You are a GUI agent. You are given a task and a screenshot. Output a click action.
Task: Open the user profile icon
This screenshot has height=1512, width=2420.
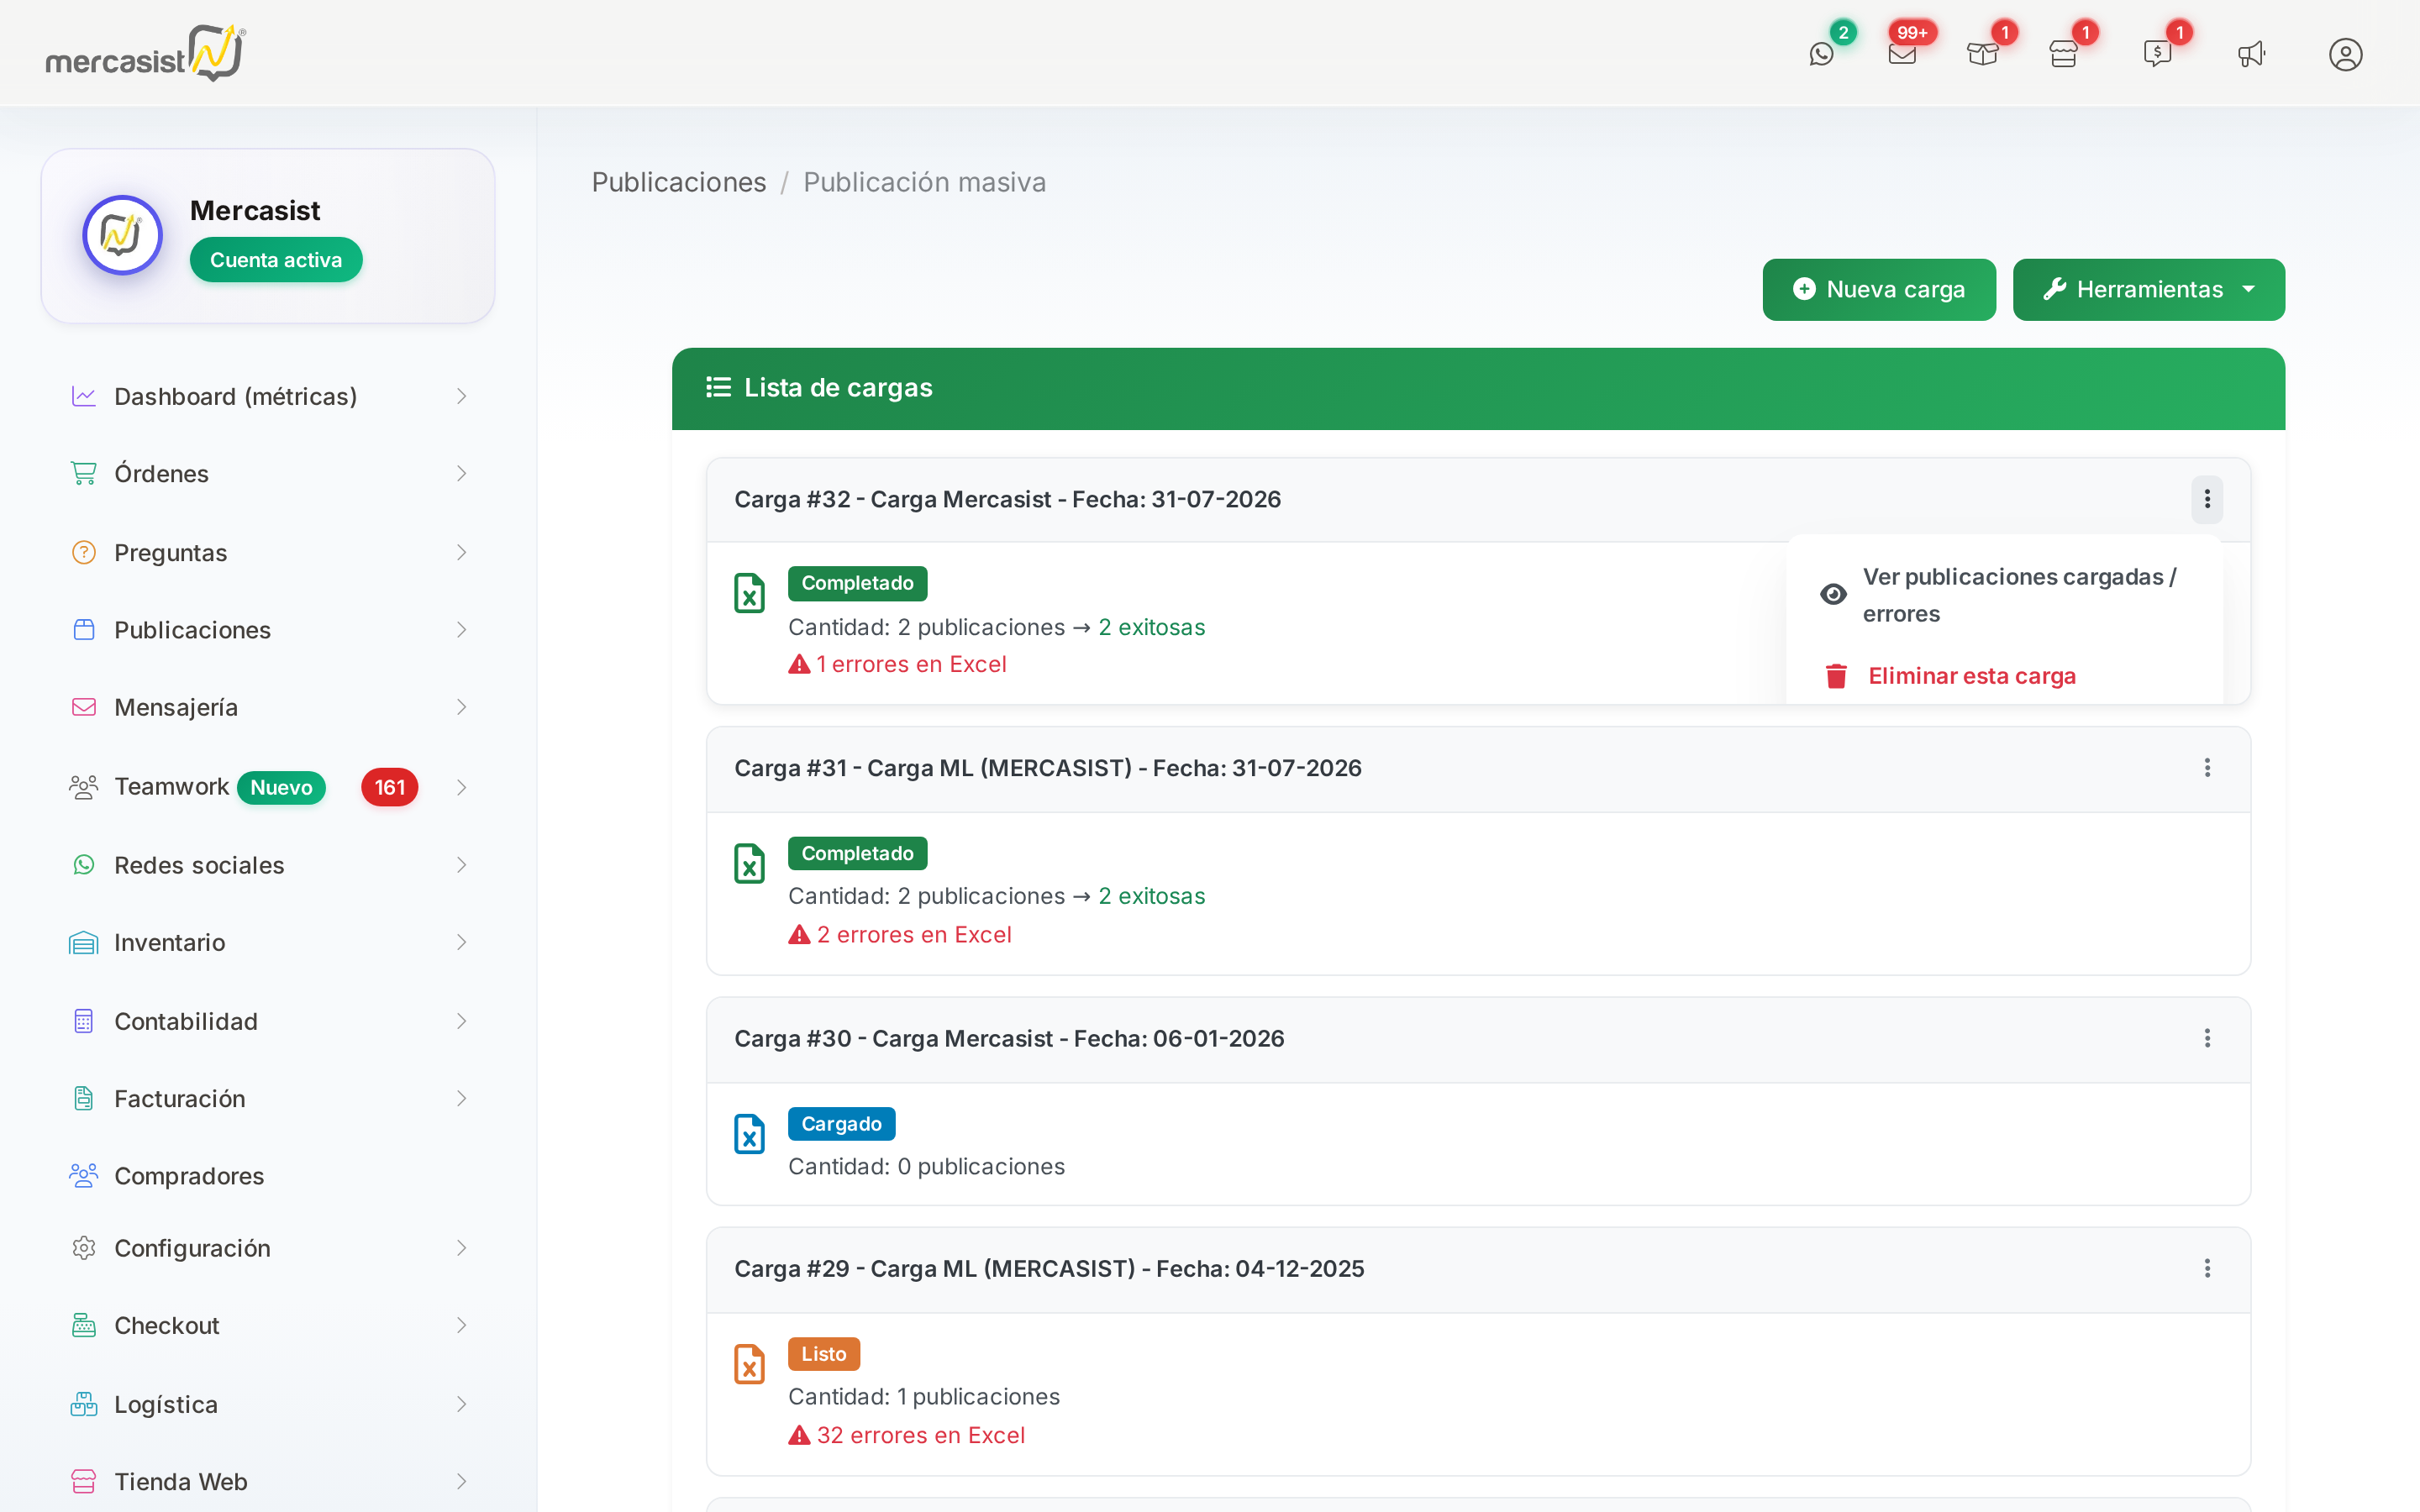pos(2345,54)
